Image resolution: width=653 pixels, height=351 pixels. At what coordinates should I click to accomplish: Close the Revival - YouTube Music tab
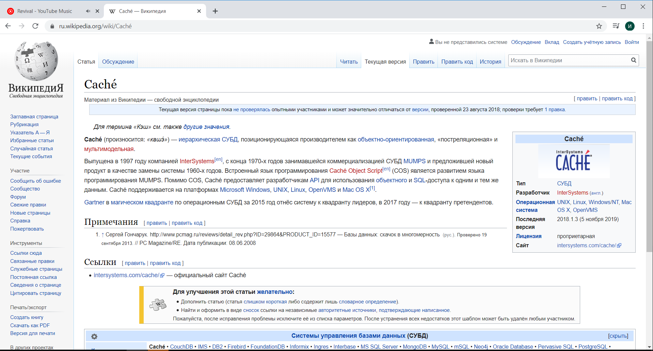pos(97,11)
